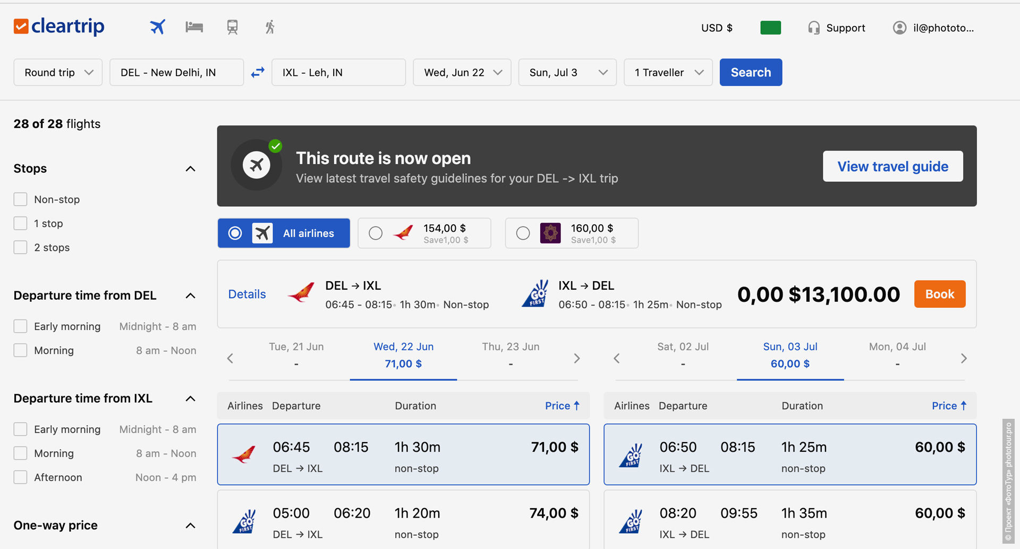1020x549 pixels.
Task: Check the 2 stops filter
Action: (x=20, y=247)
